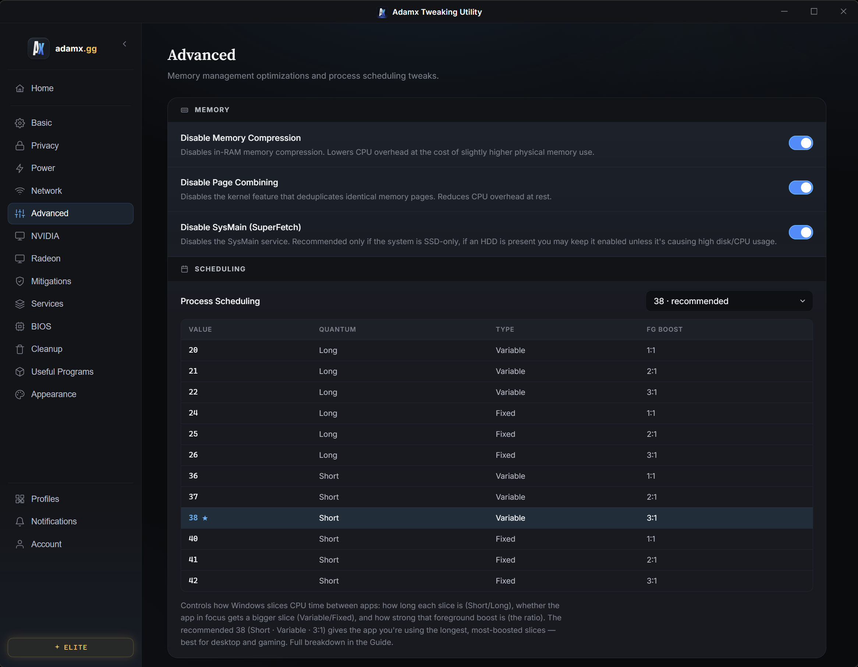Image resolution: width=858 pixels, height=667 pixels.
Task: Open the Services page label
Action: click(x=47, y=304)
